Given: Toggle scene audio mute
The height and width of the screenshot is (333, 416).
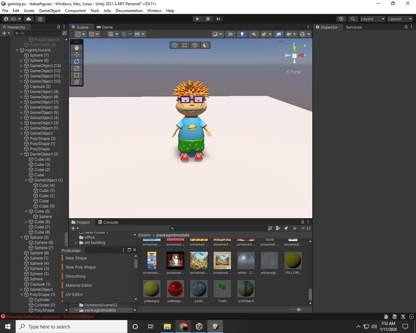Looking at the screenshot, I should click(254, 34).
